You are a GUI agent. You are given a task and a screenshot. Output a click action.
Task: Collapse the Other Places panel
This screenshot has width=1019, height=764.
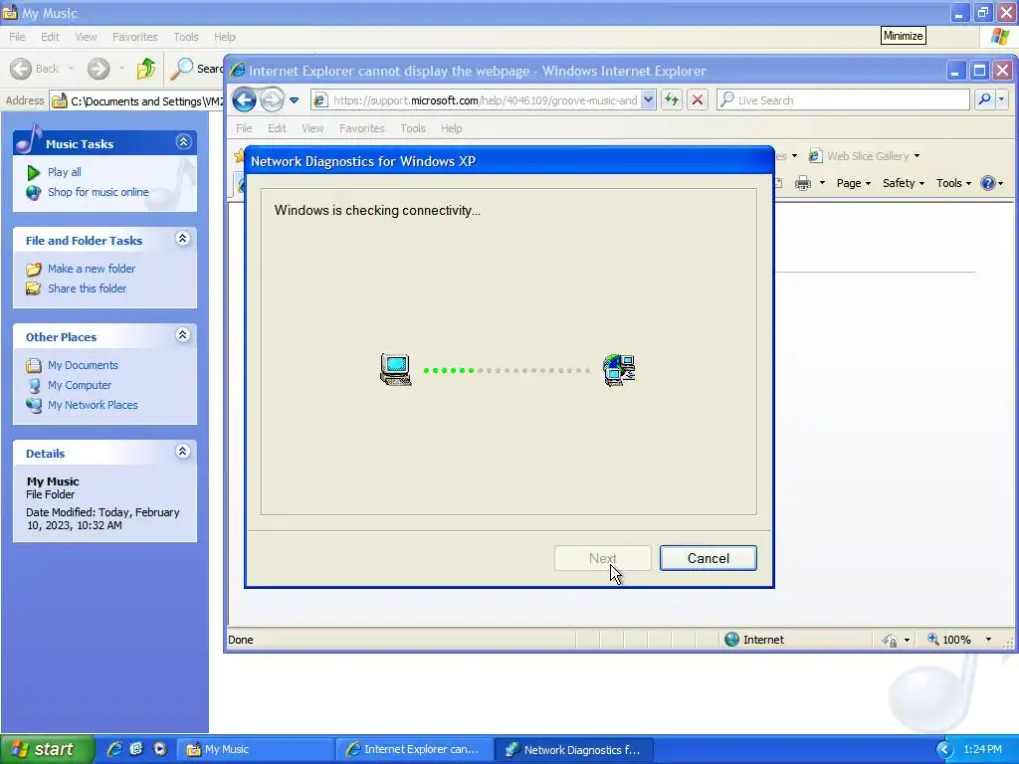[x=183, y=335]
